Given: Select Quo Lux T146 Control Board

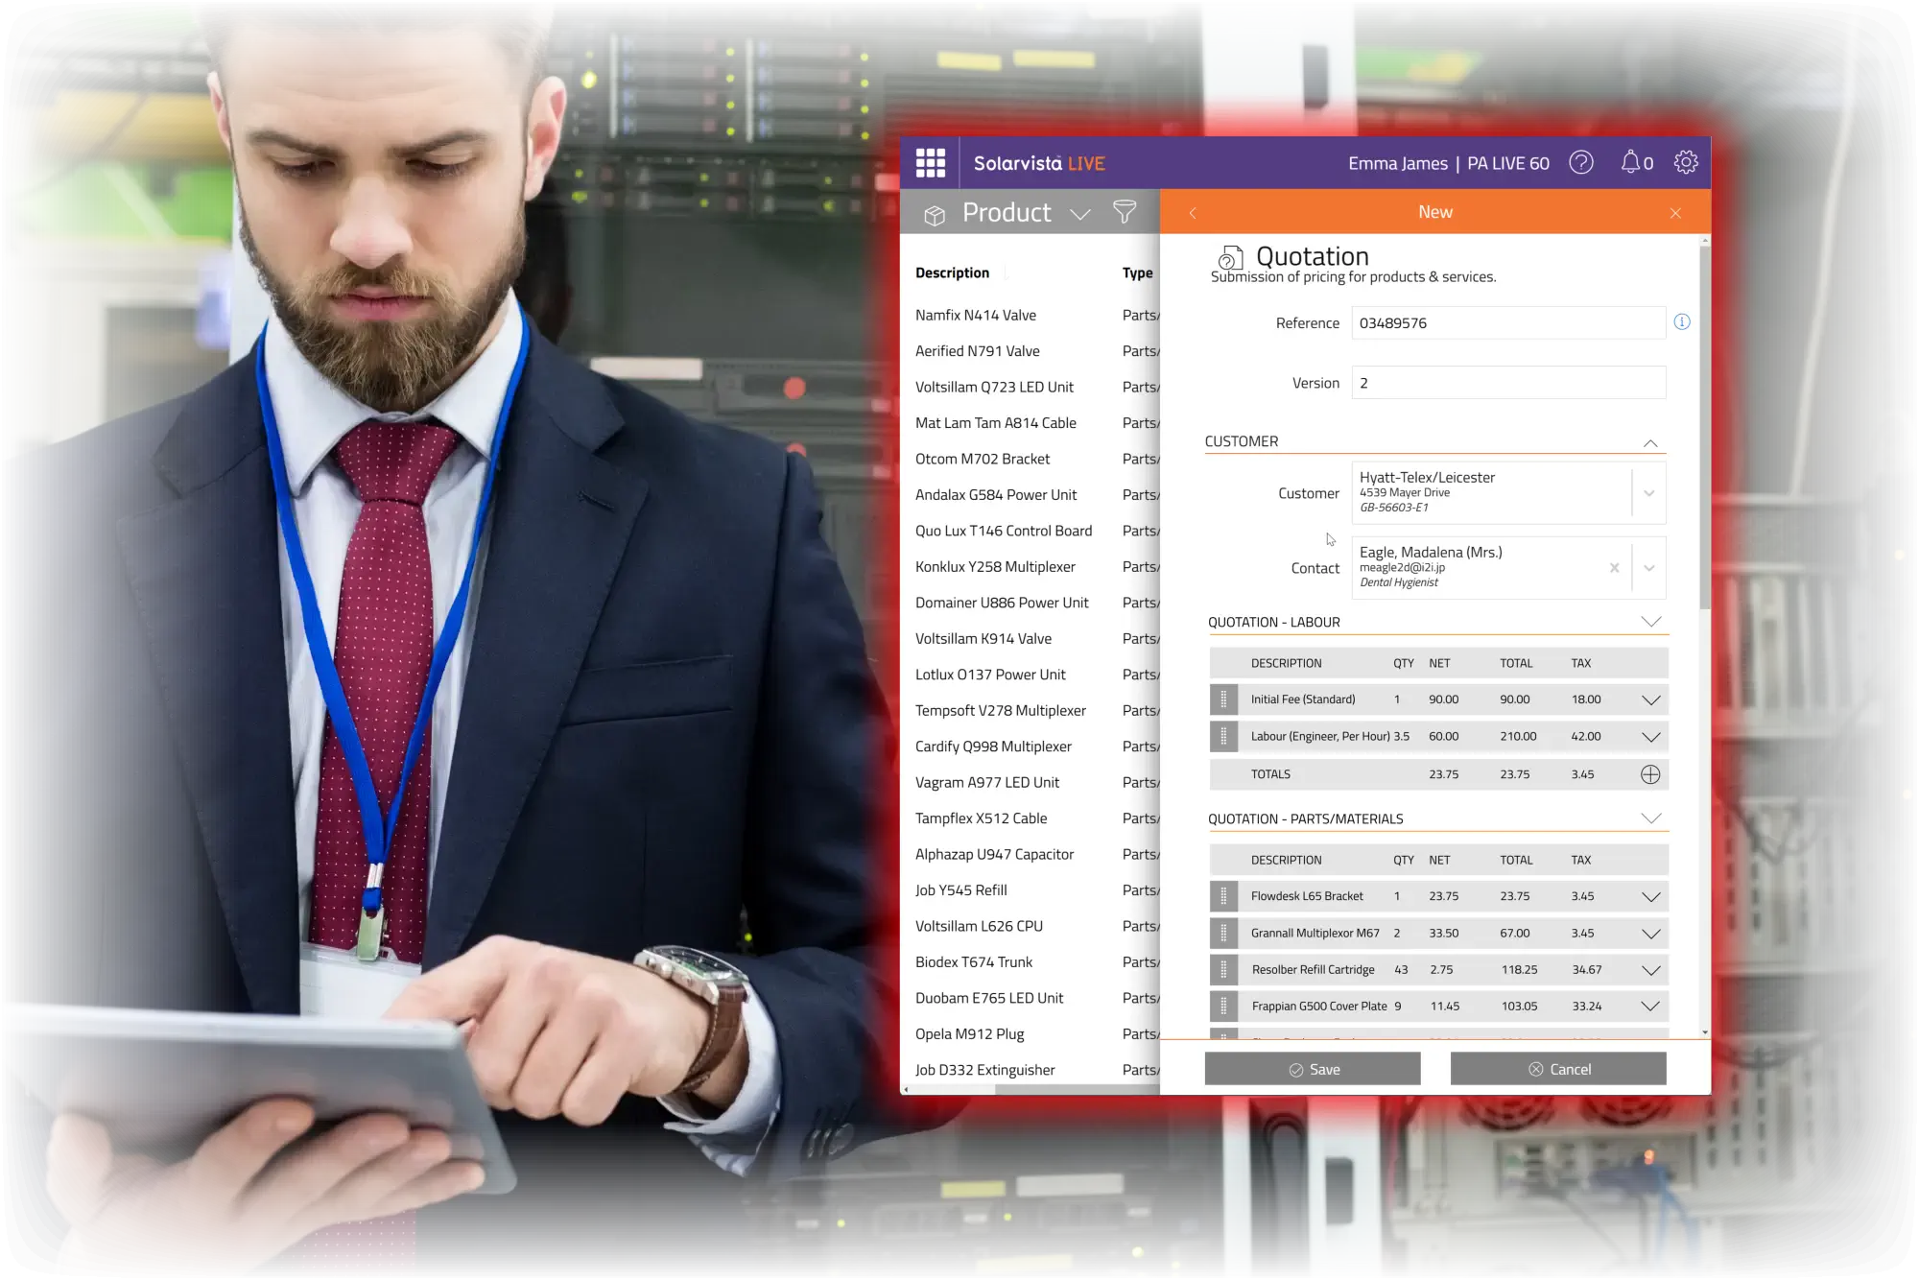Looking at the screenshot, I should tap(1004, 531).
